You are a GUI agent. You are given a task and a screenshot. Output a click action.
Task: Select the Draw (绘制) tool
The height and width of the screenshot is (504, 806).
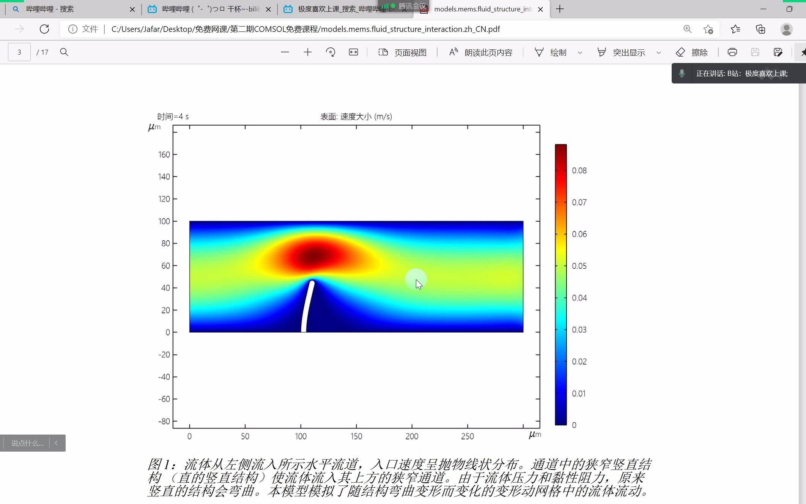click(551, 52)
